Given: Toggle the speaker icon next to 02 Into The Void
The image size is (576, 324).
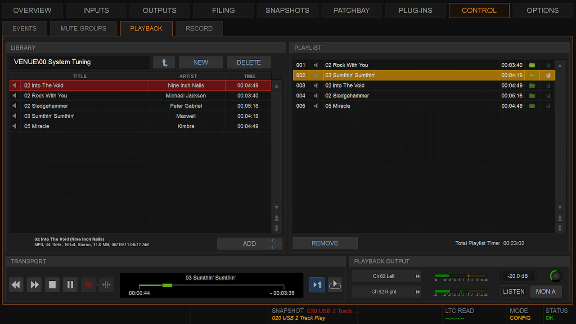Looking at the screenshot, I should tap(14, 85).
